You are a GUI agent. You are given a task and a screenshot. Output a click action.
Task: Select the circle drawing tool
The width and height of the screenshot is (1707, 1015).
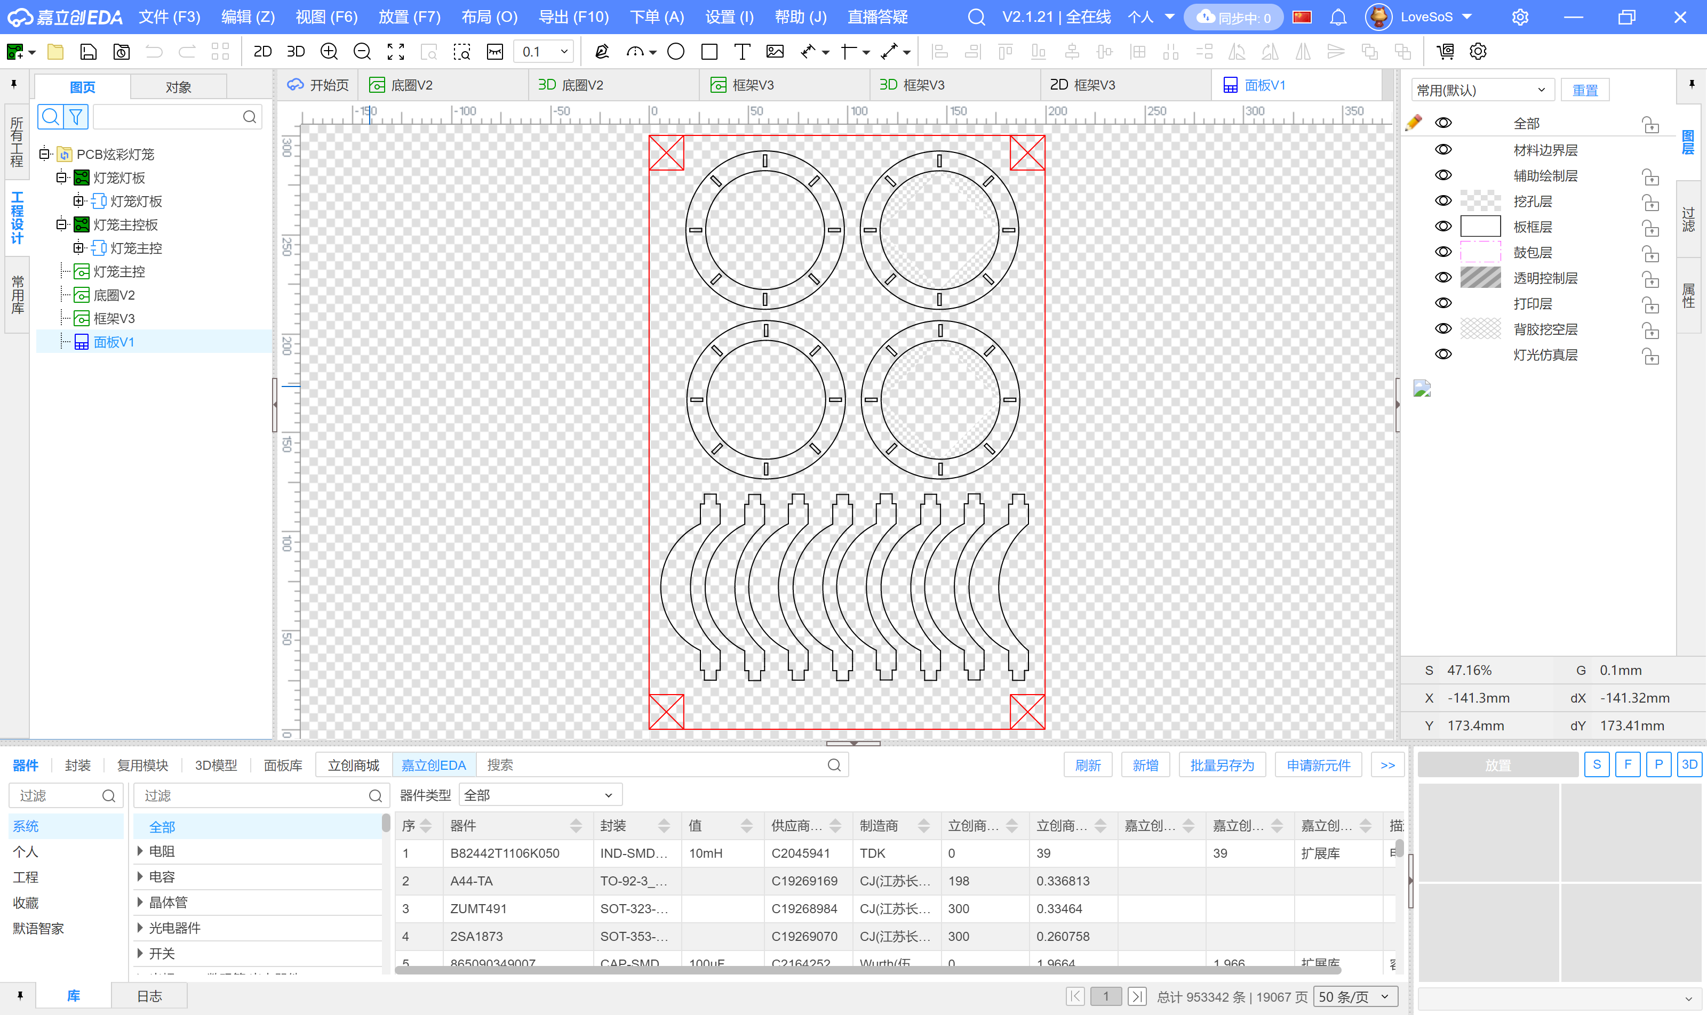coord(675,51)
